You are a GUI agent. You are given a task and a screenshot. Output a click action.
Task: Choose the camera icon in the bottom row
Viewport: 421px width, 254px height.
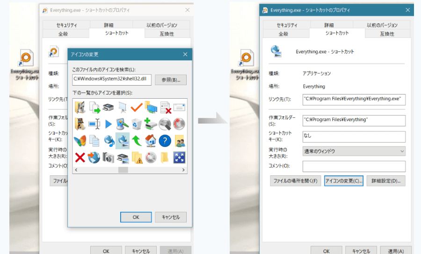[x=108, y=158]
